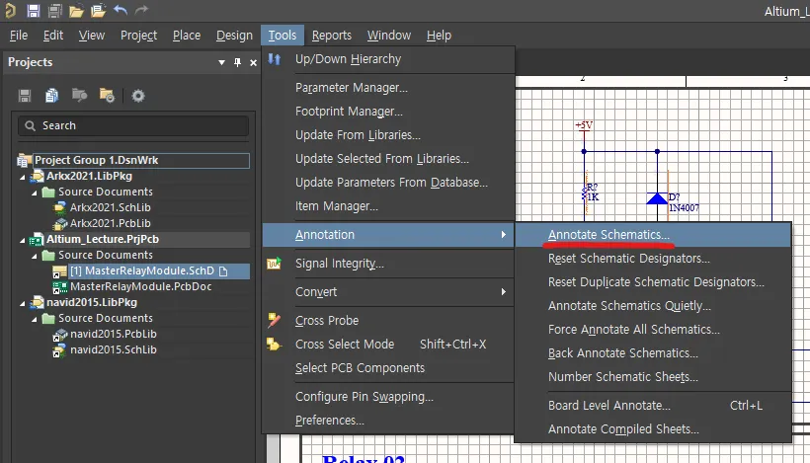810x463 pixels.
Task: Open the Design menu
Action: [x=234, y=36]
